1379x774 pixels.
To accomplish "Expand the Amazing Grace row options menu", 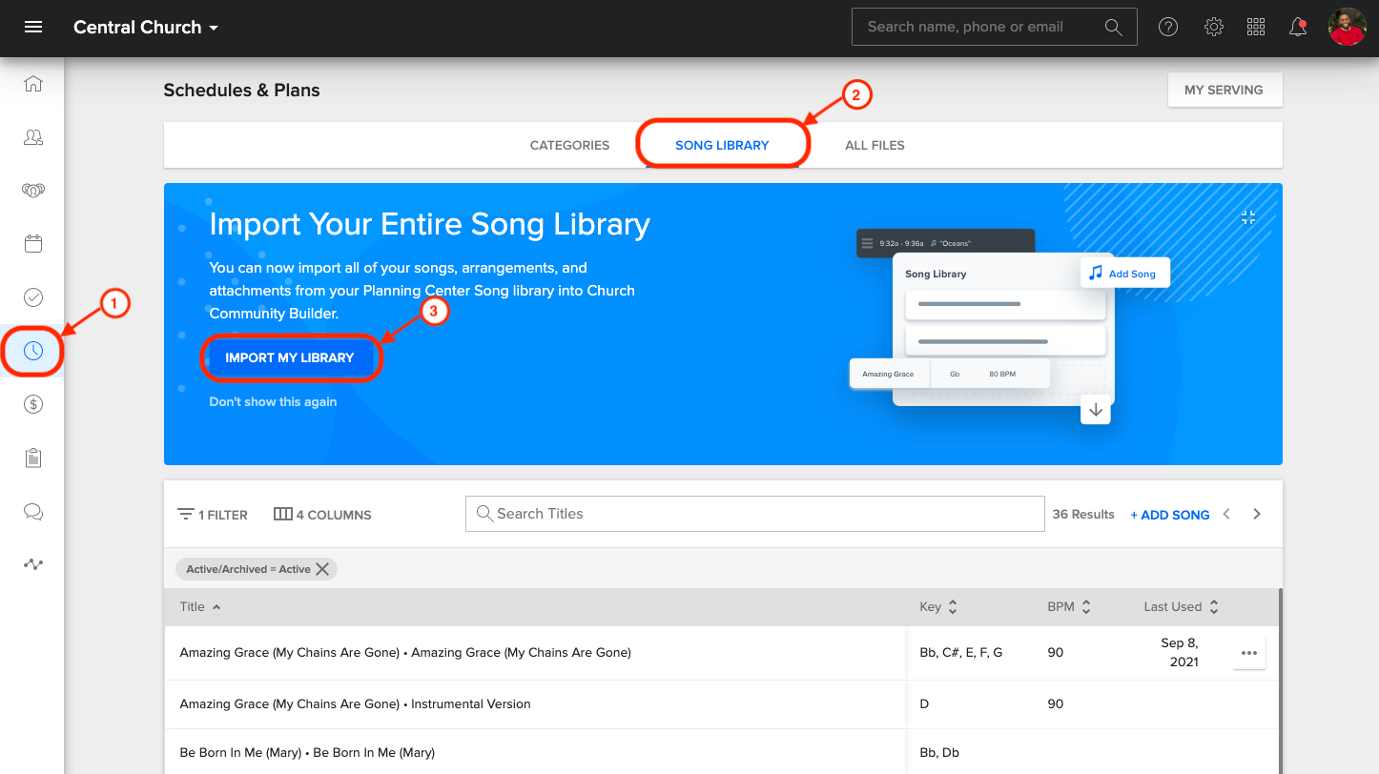I will click(1248, 652).
